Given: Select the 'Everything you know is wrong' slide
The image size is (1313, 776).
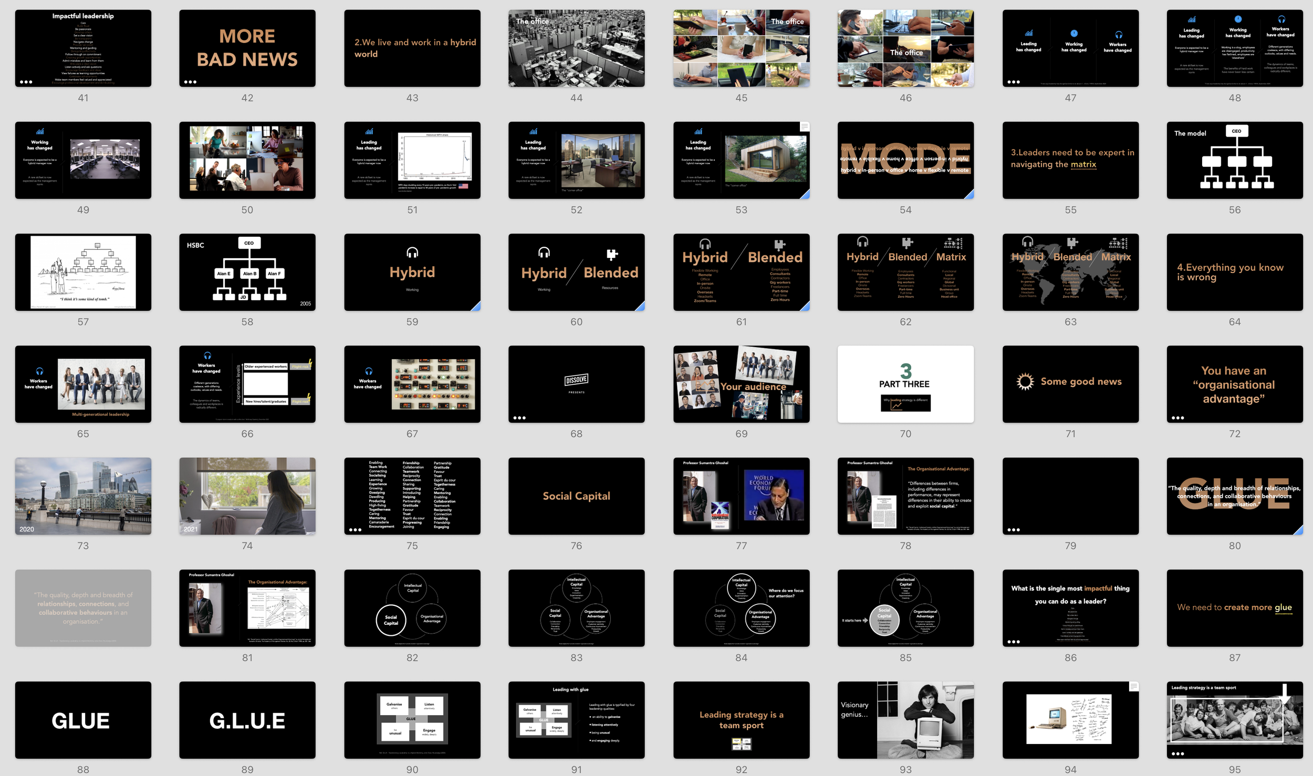Looking at the screenshot, I should [x=1234, y=272].
